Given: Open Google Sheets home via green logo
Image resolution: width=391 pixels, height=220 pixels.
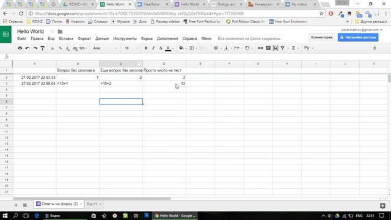Looking at the screenshot, I should [x=5, y=34].
